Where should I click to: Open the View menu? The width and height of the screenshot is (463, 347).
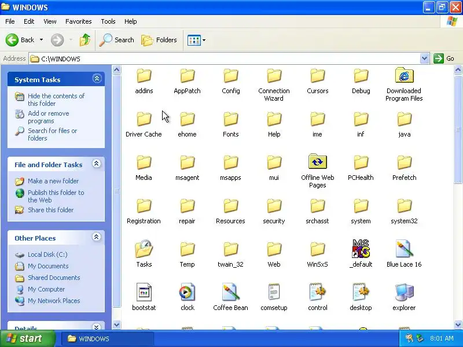click(50, 21)
